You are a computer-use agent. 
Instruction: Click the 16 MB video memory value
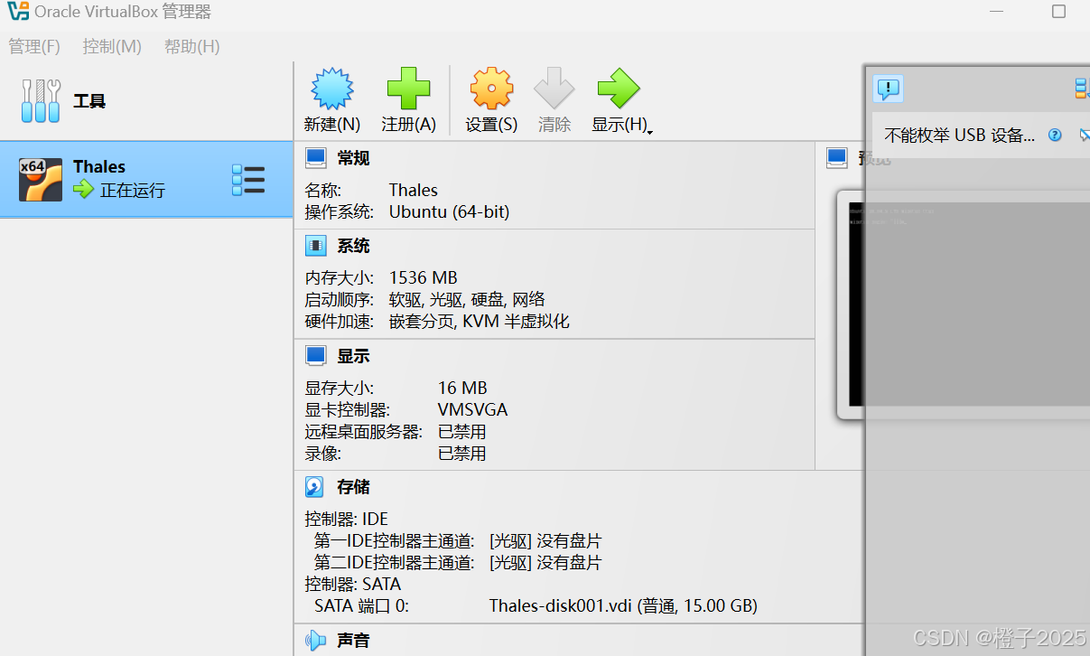(462, 388)
